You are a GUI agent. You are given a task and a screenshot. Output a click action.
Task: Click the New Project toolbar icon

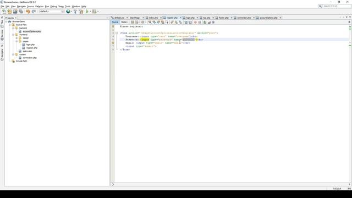tap(10, 12)
